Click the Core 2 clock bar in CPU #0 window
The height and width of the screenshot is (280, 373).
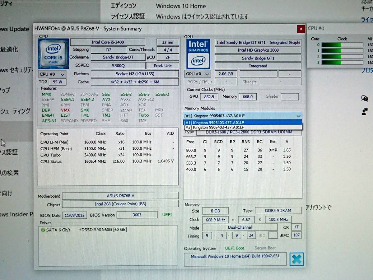pyautogui.click(x=342, y=57)
